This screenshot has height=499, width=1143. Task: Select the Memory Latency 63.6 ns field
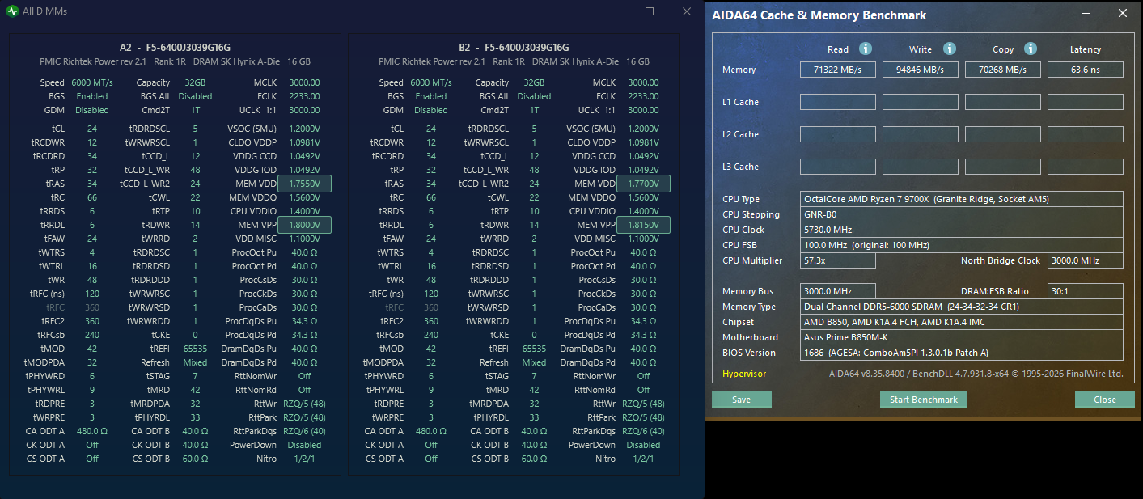(1086, 70)
